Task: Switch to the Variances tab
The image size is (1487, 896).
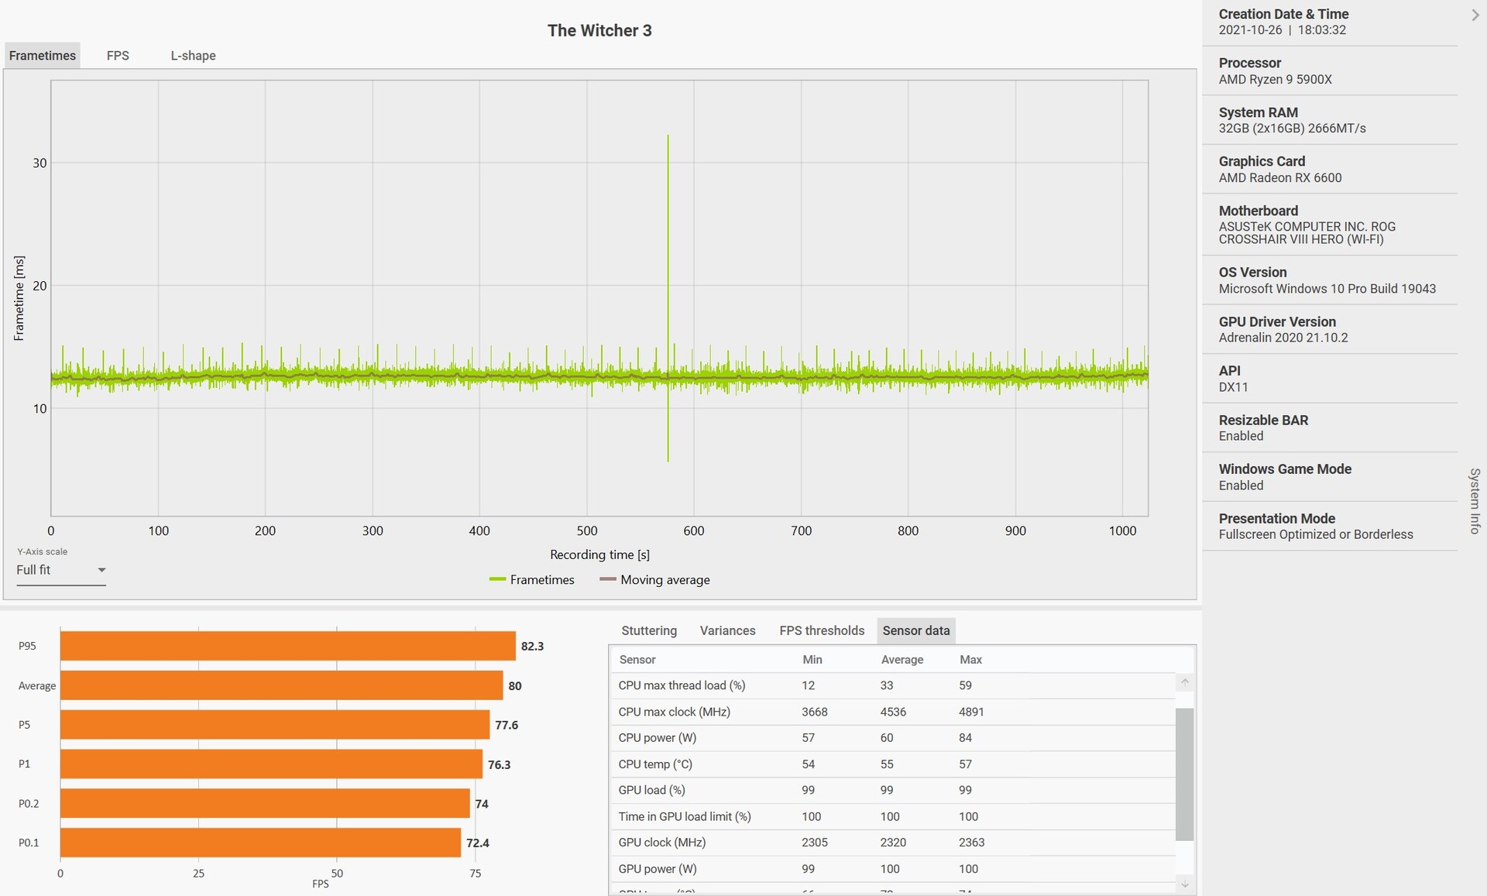Action: coord(727,630)
